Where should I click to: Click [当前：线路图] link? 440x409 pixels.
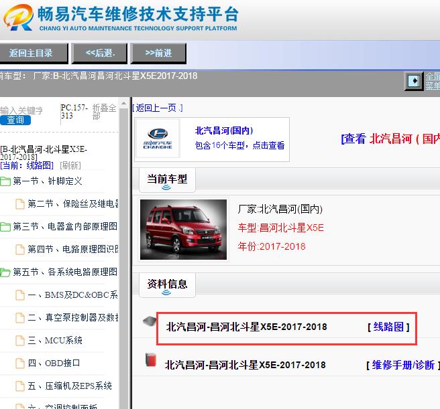point(27,165)
